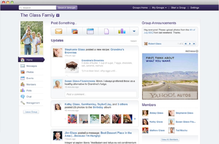
Task: Open the first colorful Birthday album photo
Action: (72, 119)
